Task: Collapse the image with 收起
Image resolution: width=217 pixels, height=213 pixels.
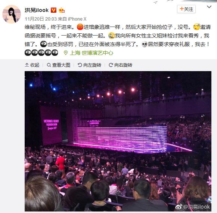Action: tap(32, 65)
